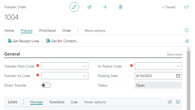Click the share icon in the Lines section

coord(170,102)
